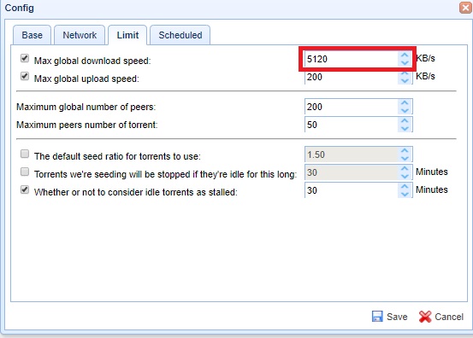Screen dimensions: 473x338
Task: Increase default seed ratio value
Action: point(405,151)
